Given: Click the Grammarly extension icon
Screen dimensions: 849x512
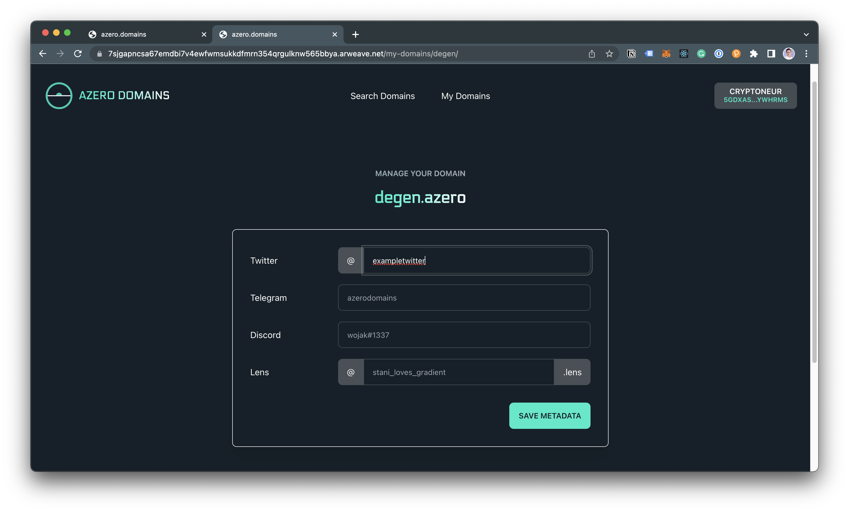Looking at the screenshot, I should [x=701, y=54].
